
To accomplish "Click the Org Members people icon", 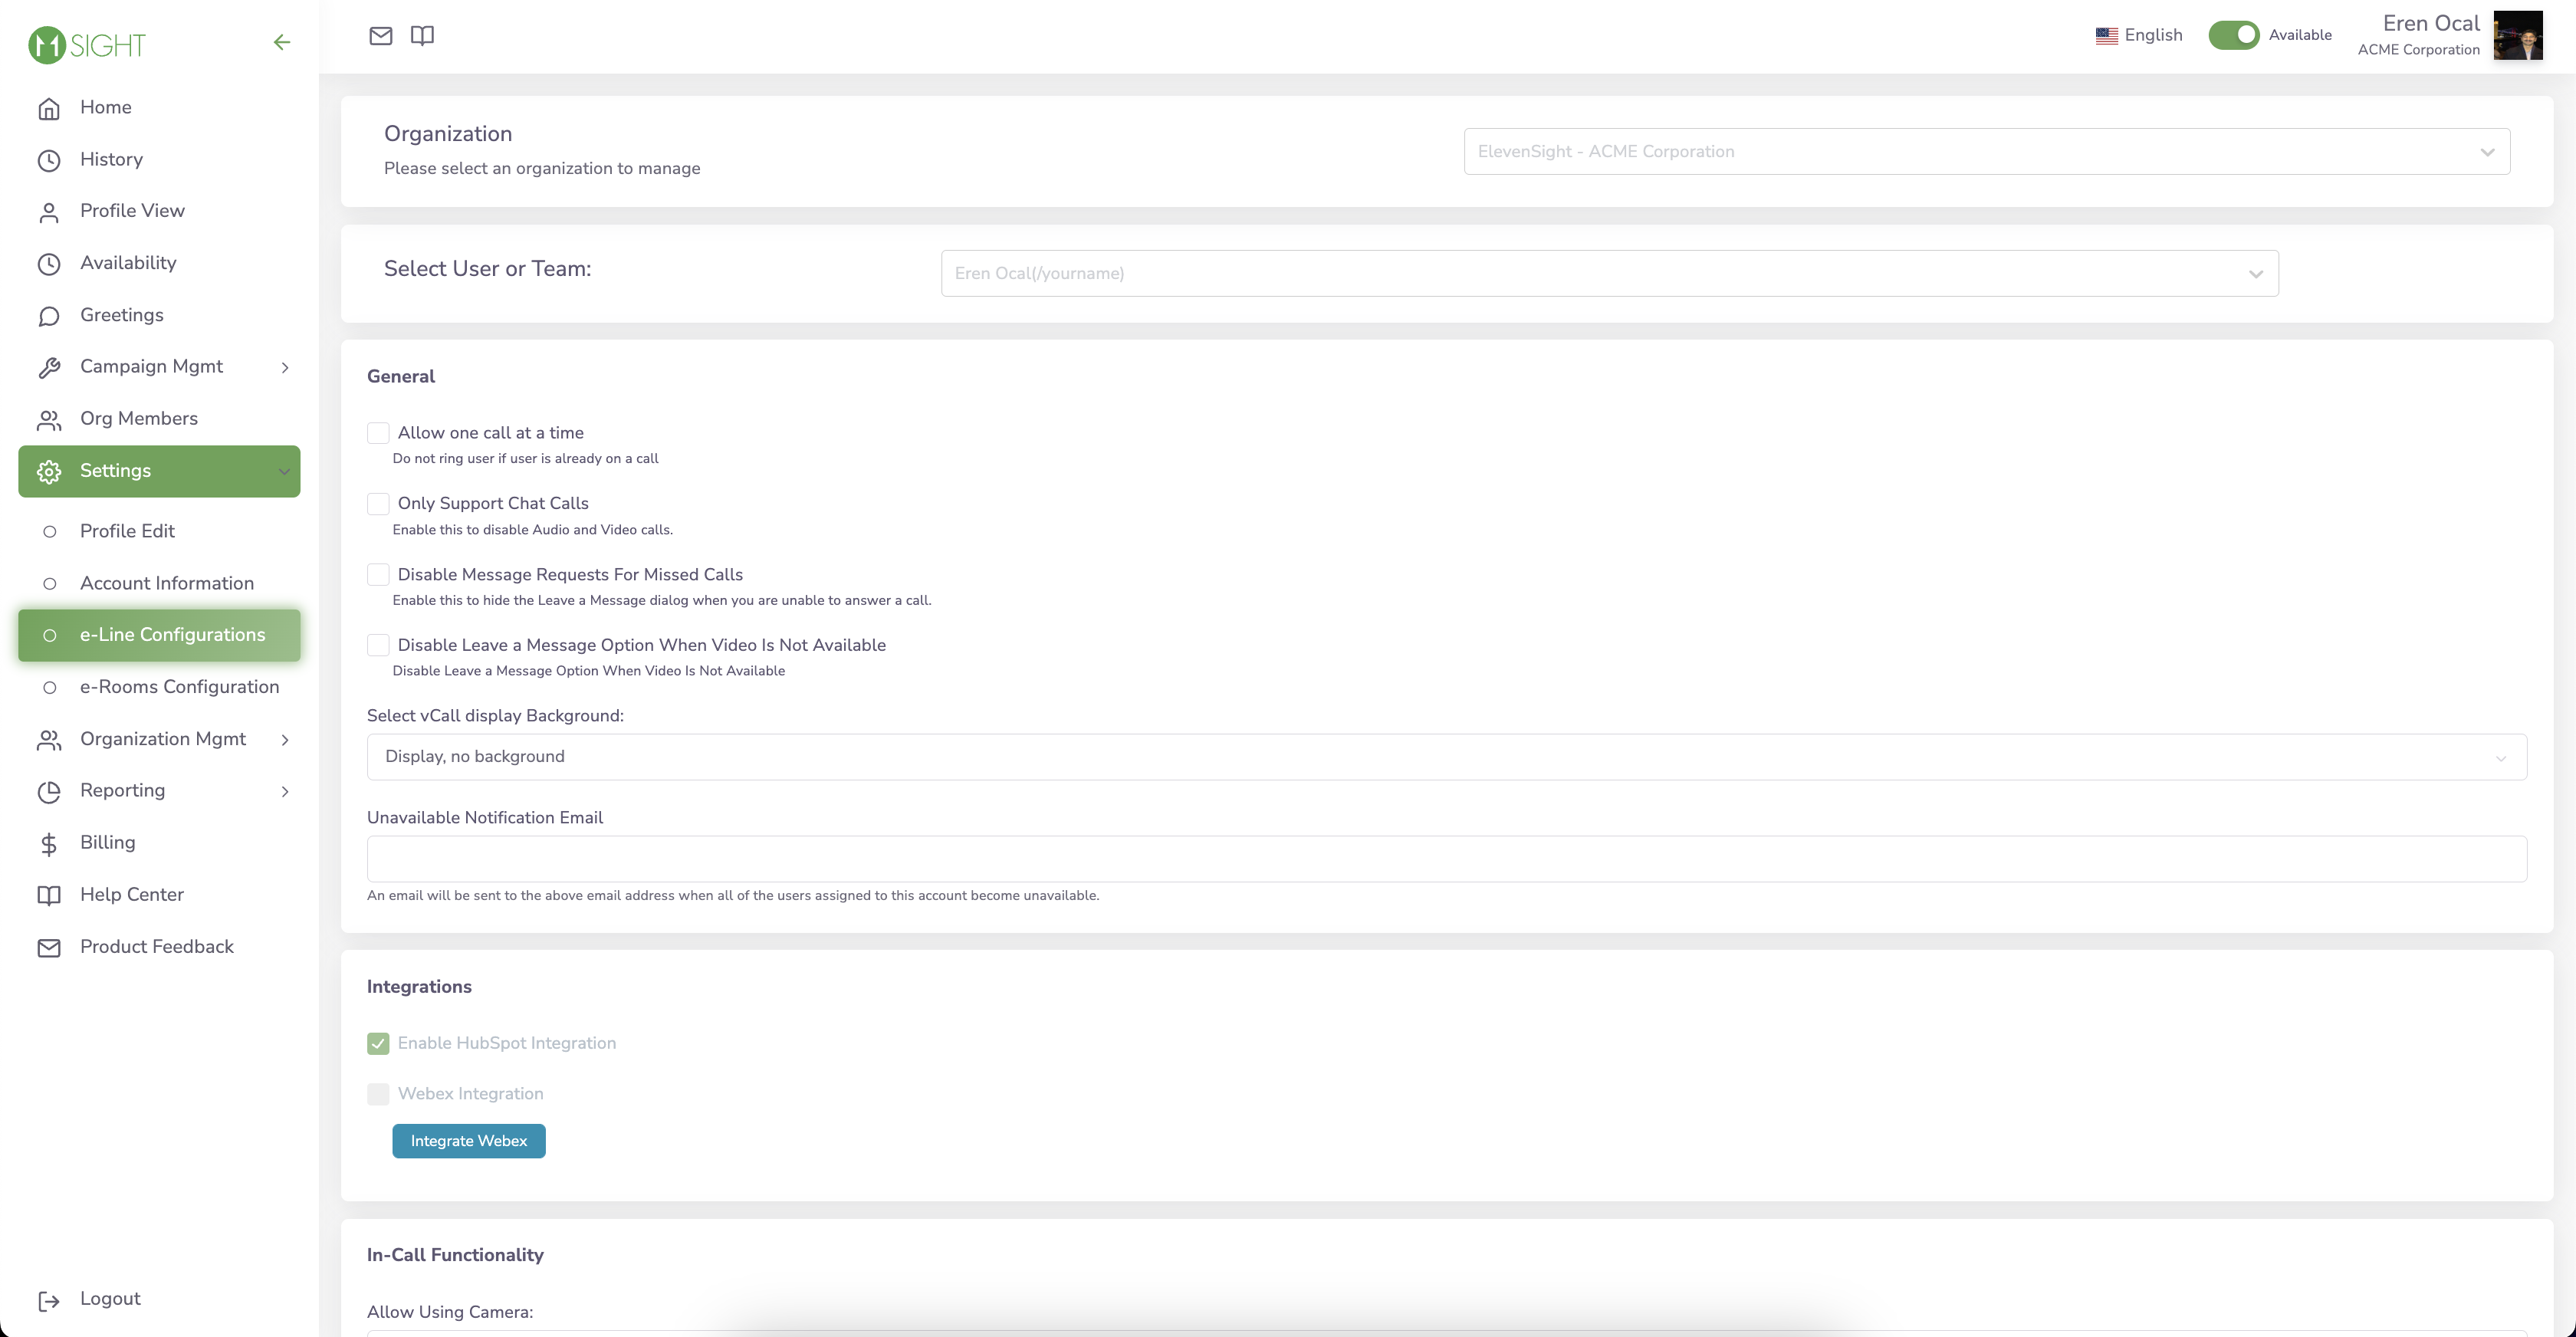I will point(49,420).
